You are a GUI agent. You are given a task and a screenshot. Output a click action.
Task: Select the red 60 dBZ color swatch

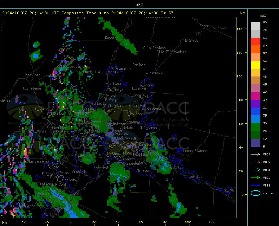(x=255, y=42)
